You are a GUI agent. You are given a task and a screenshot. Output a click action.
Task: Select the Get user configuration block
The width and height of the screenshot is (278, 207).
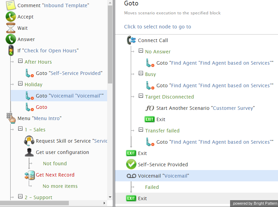[62, 152]
